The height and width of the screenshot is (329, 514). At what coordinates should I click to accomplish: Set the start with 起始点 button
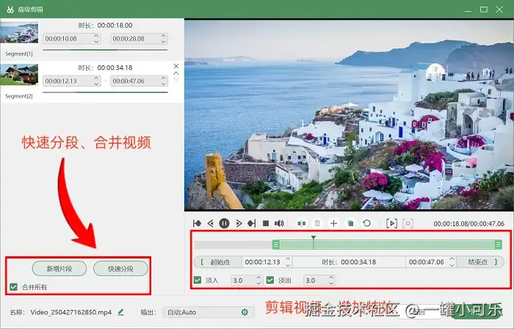coord(218,262)
